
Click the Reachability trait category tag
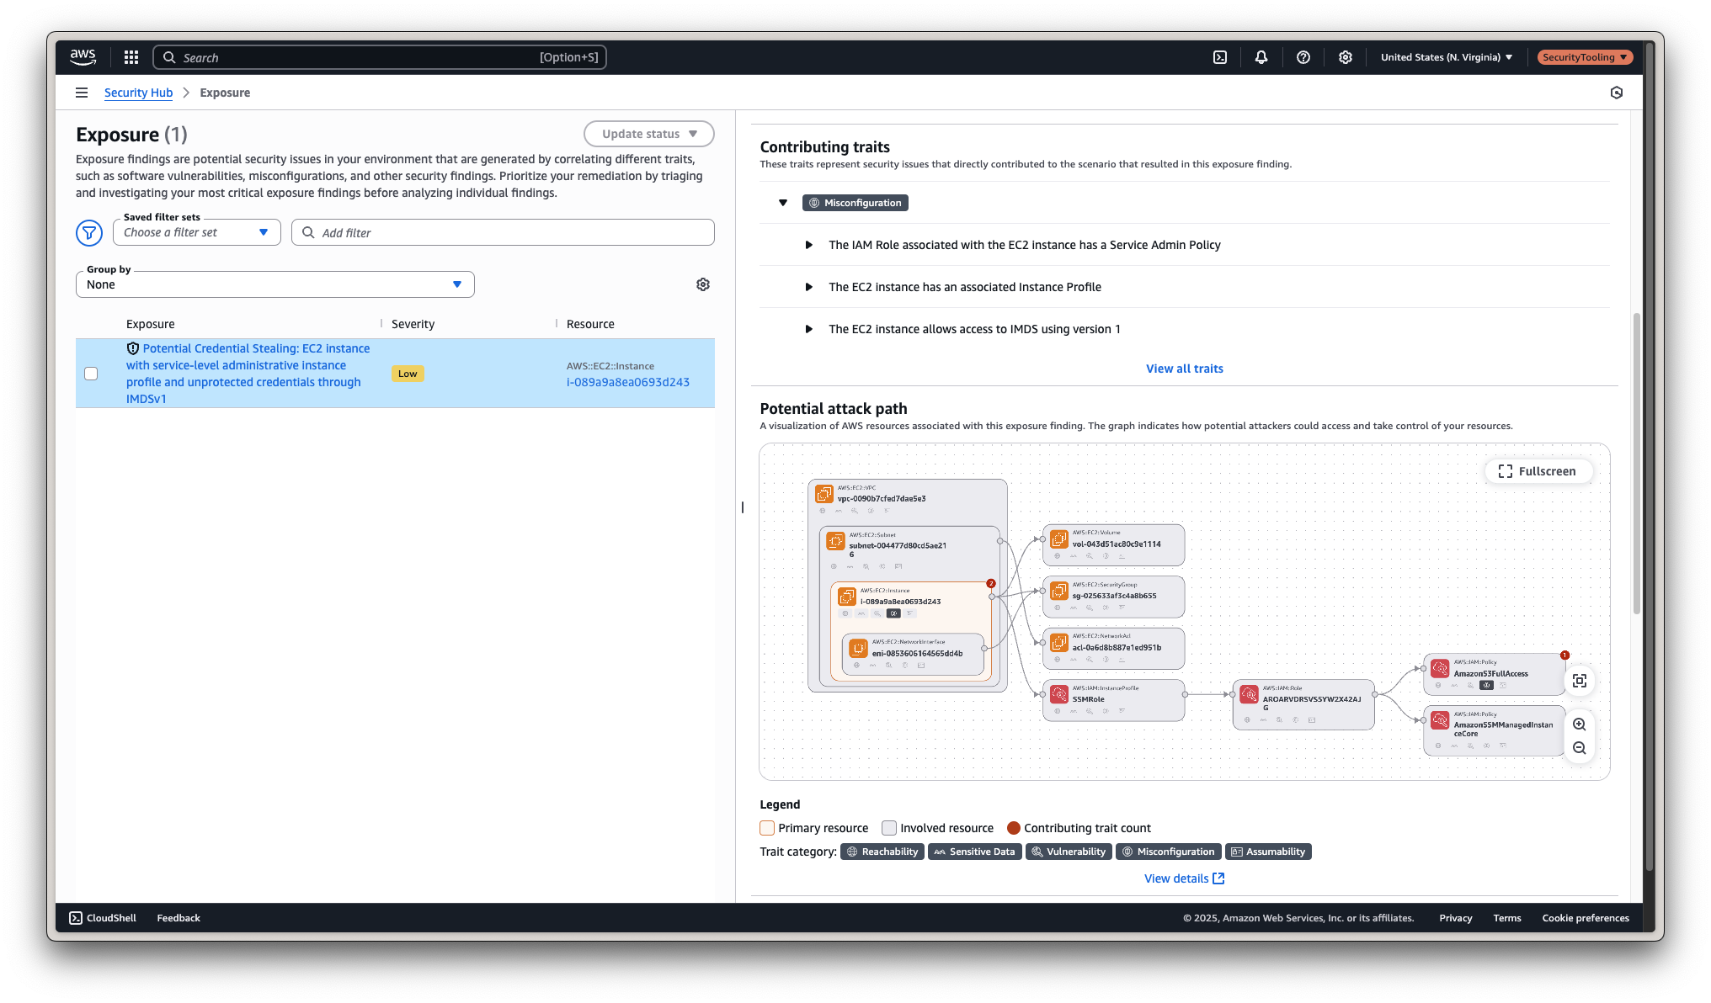882,852
